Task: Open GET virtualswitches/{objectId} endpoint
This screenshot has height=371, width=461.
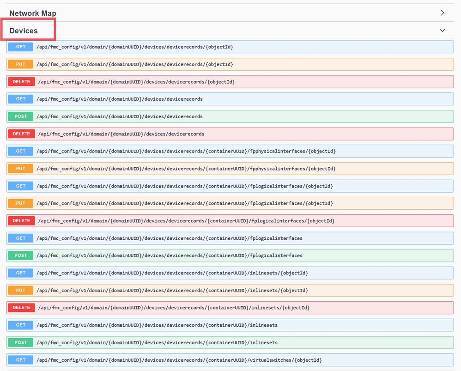Action: click(230, 360)
